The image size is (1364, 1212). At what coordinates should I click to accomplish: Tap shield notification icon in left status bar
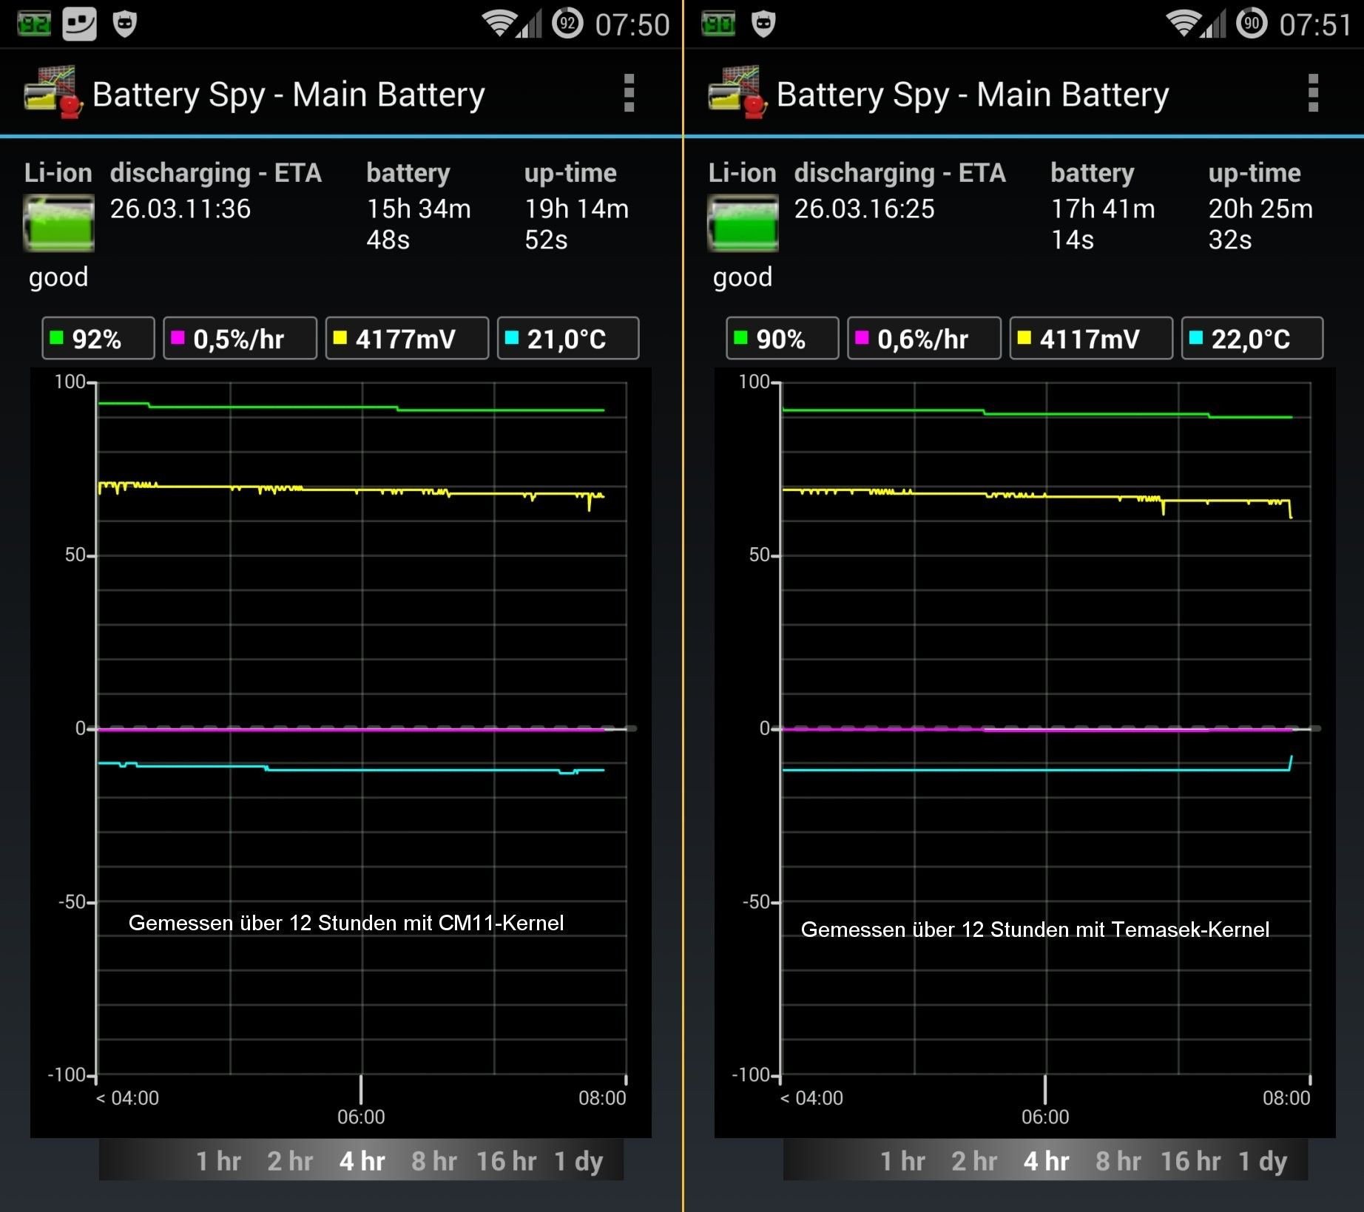click(125, 24)
